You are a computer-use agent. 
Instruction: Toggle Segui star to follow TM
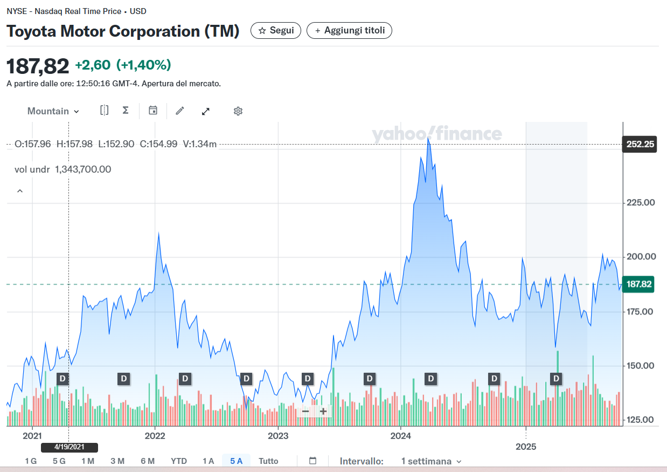pos(276,31)
